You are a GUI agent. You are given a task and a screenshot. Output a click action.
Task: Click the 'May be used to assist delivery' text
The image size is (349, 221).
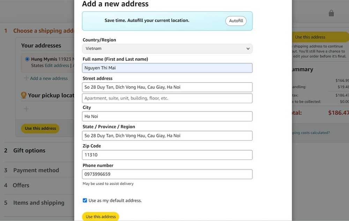pyautogui.click(x=108, y=184)
